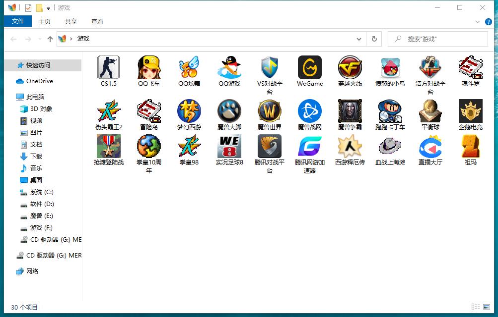Switch to the 主页 ribbon tab

[x=45, y=21]
